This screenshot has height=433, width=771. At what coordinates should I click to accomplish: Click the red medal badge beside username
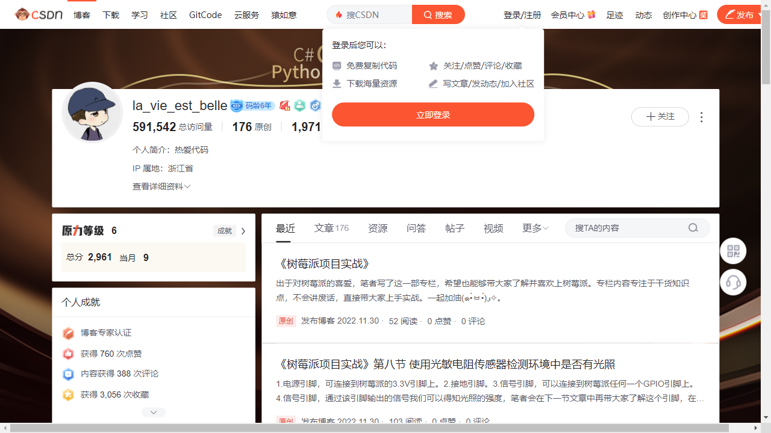[284, 106]
